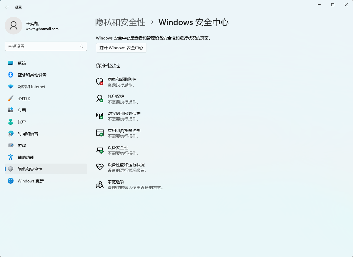Click the 打开 Windows 安全中心 button

pyautogui.click(x=121, y=48)
